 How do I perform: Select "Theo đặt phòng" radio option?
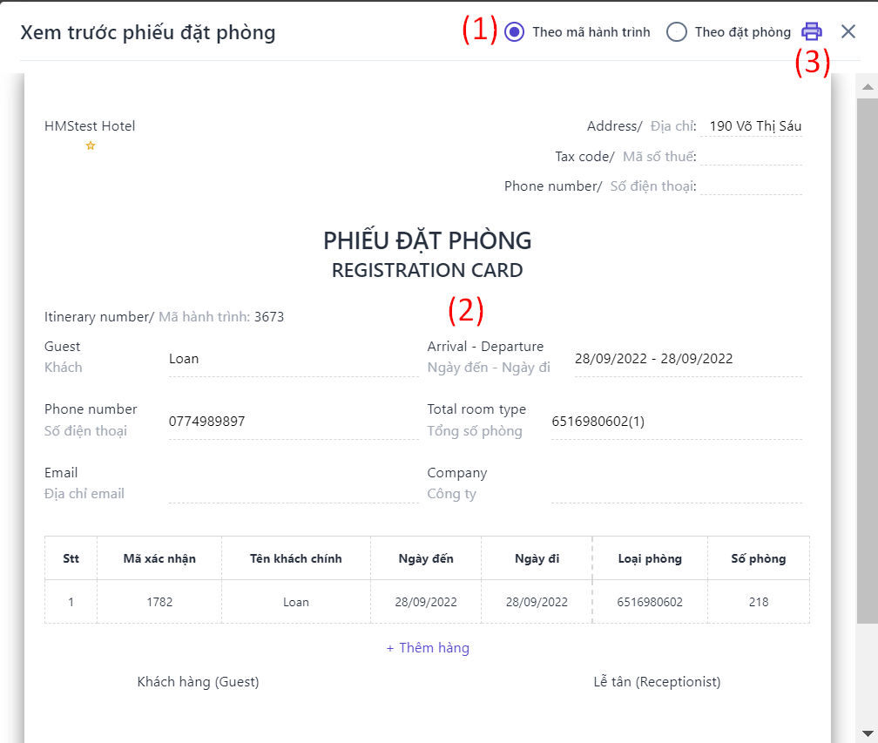(x=677, y=32)
